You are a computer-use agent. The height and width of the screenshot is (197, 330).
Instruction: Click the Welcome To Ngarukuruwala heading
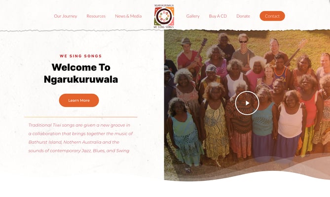coord(81,73)
